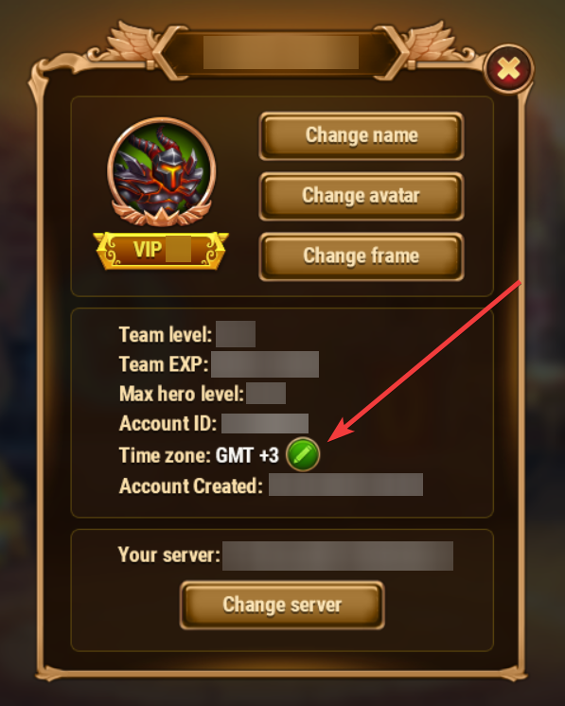
Task: Click the blurred Account Created date
Action: click(345, 485)
